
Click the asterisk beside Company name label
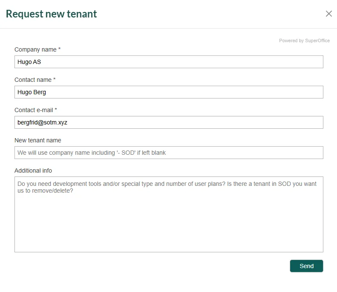click(60, 49)
